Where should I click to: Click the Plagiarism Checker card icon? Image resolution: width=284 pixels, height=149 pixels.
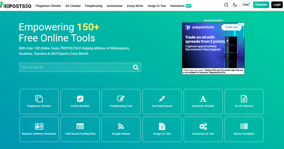point(39,99)
